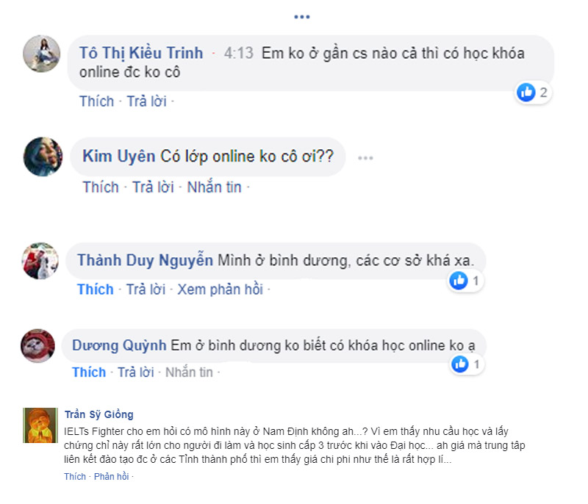Click like reaction on Thành Duy Nguyễn's comment
The width and height of the screenshot is (588, 504).
coord(459,280)
